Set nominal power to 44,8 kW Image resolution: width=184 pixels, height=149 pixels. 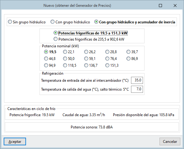pyautogui.click(x=46, y=58)
